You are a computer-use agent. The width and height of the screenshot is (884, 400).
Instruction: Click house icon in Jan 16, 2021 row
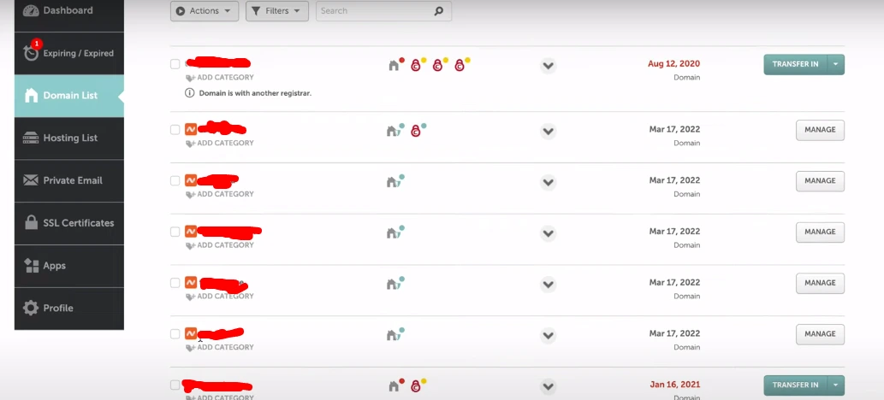(395, 386)
